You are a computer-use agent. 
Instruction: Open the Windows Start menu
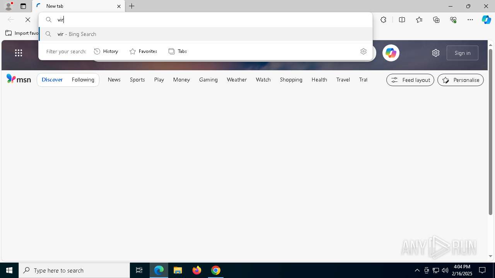9,270
